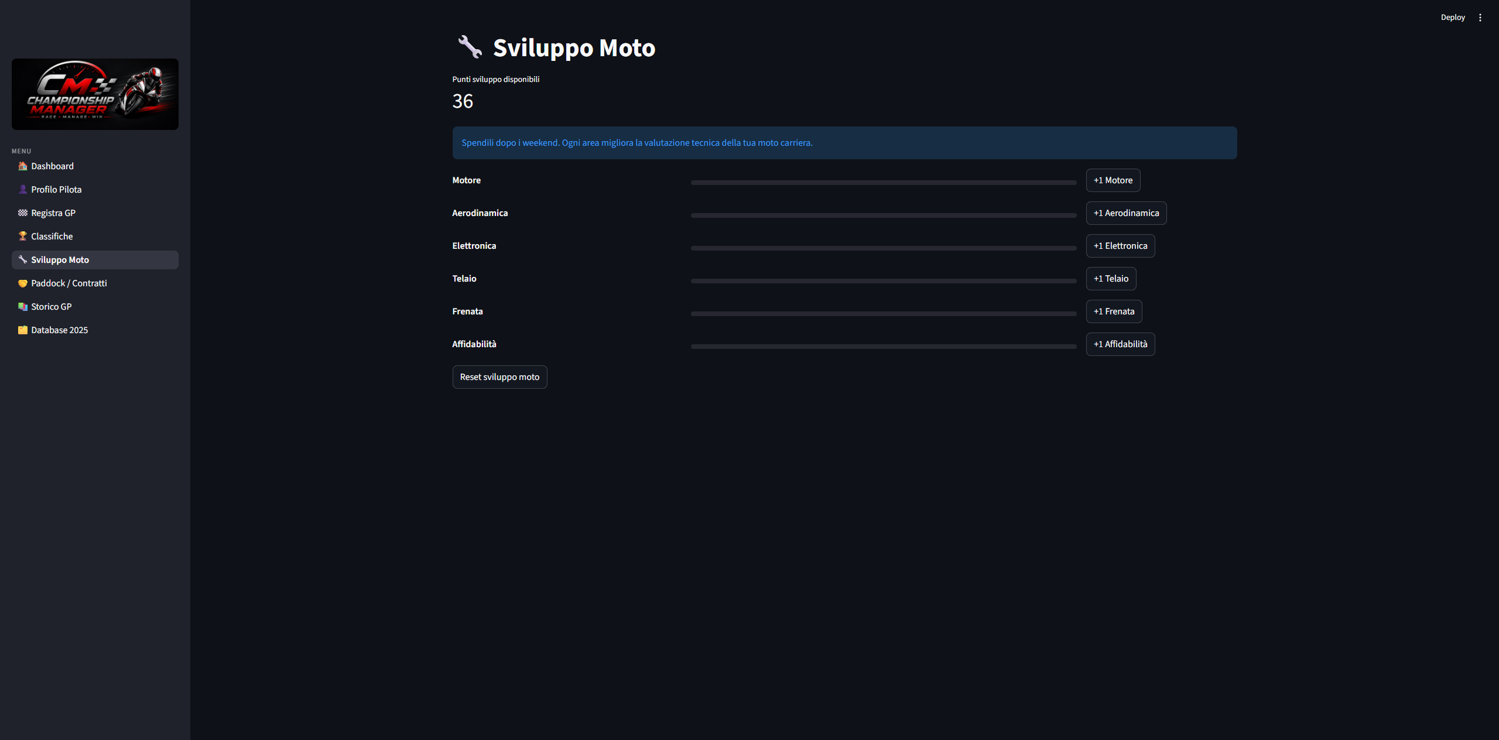Open the Dashboard menu page
The width and height of the screenshot is (1499, 740).
[x=95, y=166]
